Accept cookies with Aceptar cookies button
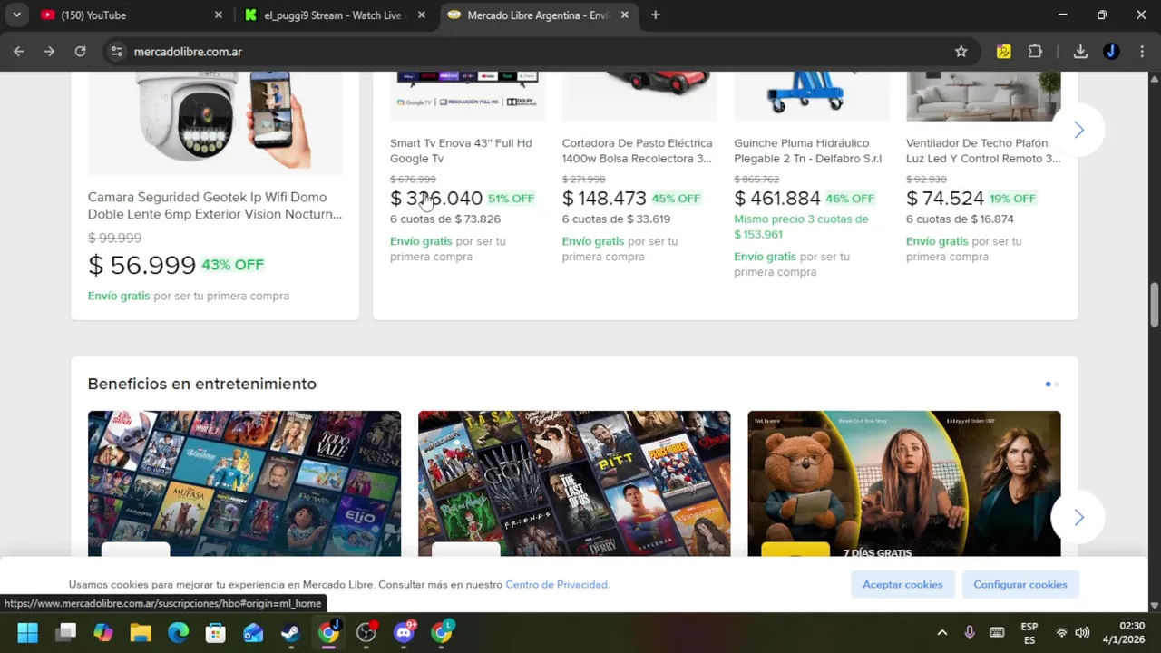This screenshot has height=653, width=1161. click(902, 585)
